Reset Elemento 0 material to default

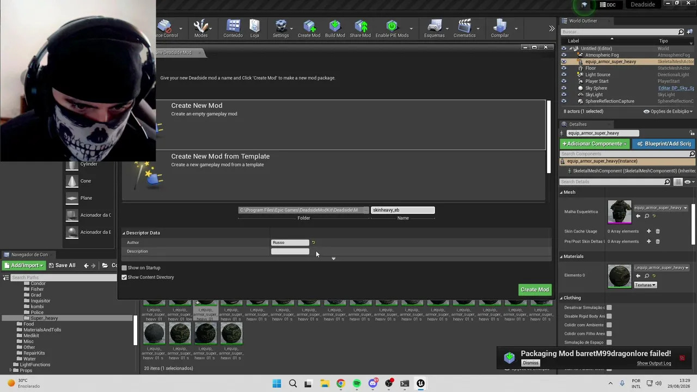point(654,276)
